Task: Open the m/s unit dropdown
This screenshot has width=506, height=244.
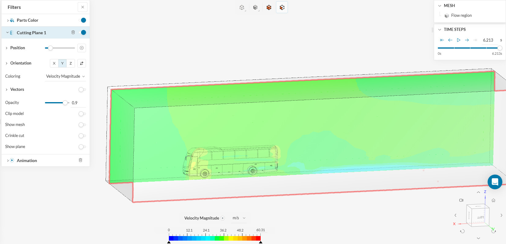Action: click(239, 218)
